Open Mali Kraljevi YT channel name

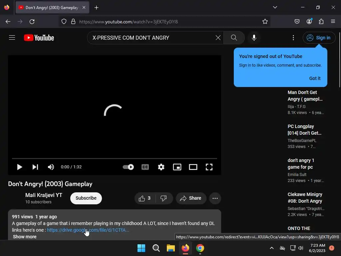pos(44,195)
